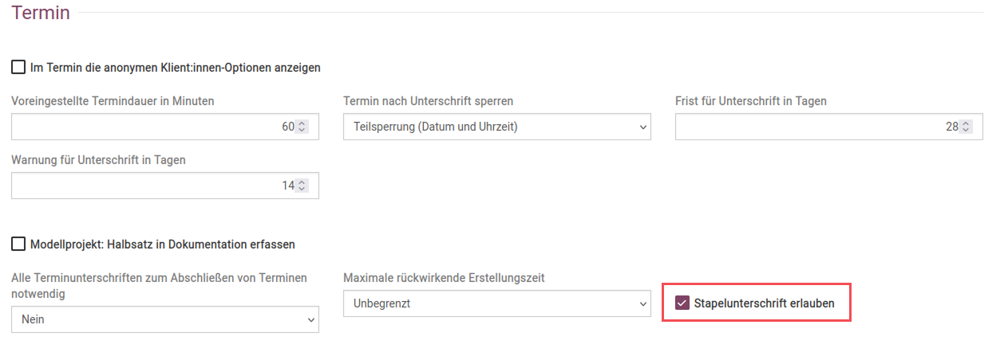Screen dimensions: 1008x356
Task: Lower Warnung für Unterschrift with down arrow
Action: click(302, 189)
